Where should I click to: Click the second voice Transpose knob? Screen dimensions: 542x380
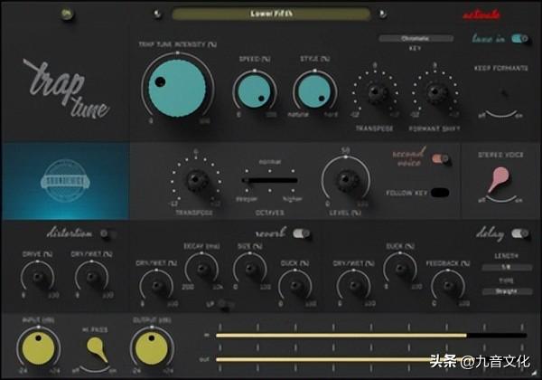[196, 180]
